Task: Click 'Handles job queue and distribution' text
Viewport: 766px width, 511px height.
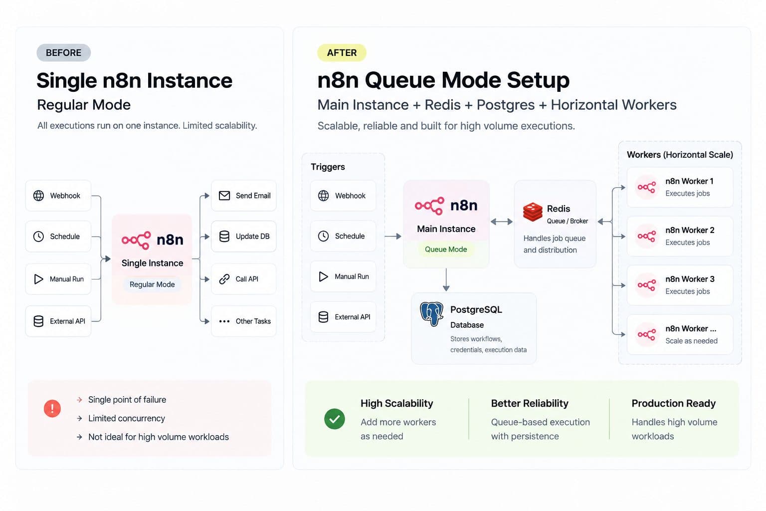Action: pyautogui.click(x=555, y=244)
